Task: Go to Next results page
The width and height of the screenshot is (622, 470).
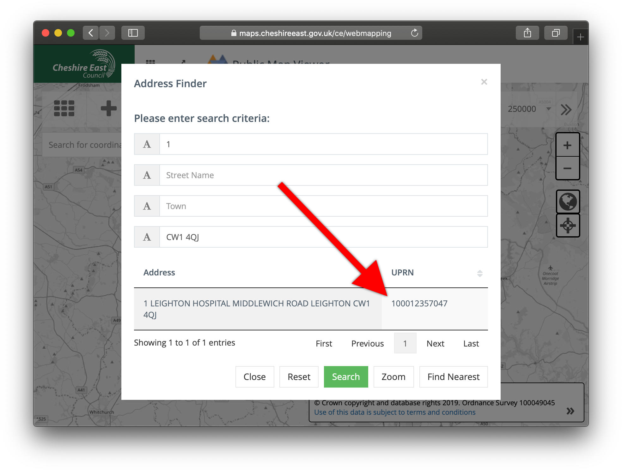Action: point(435,343)
